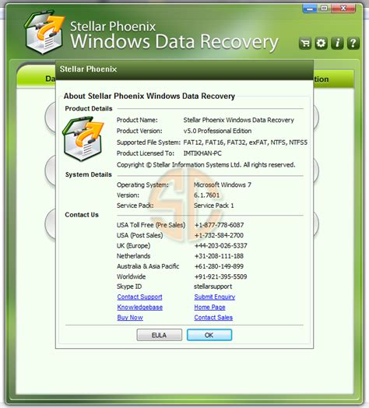Open settings with the gear icon
The height and width of the screenshot is (408, 369).
321,43
